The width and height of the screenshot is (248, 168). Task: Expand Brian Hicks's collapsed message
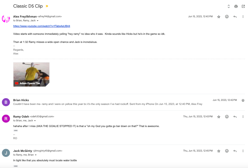[108, 102]
